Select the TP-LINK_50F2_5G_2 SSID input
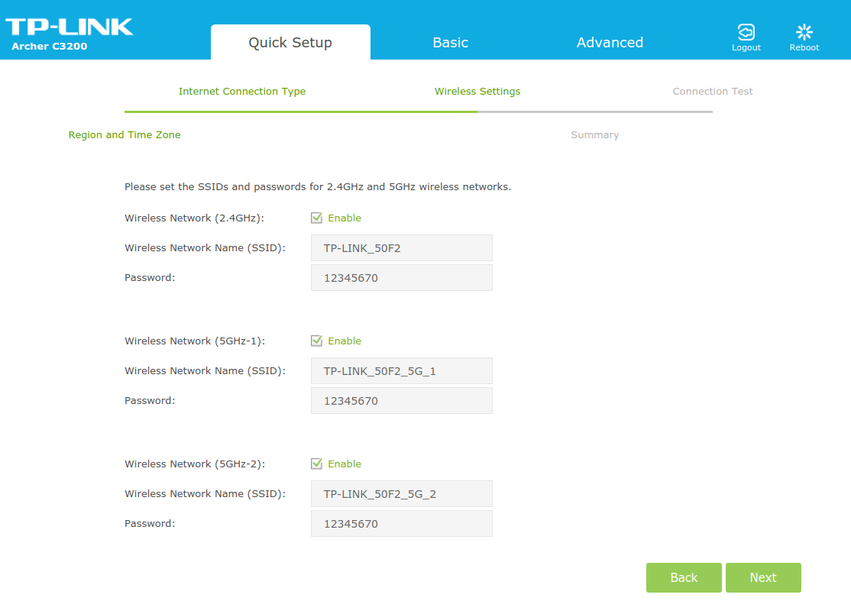851x601 pixels. coord(401,494)
